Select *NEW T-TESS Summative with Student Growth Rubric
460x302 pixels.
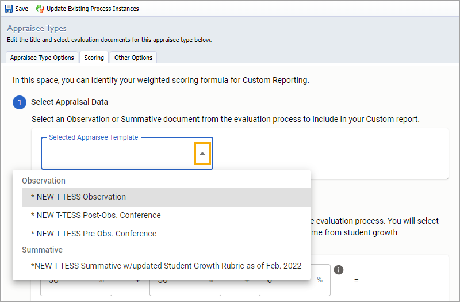pos(166,266)
